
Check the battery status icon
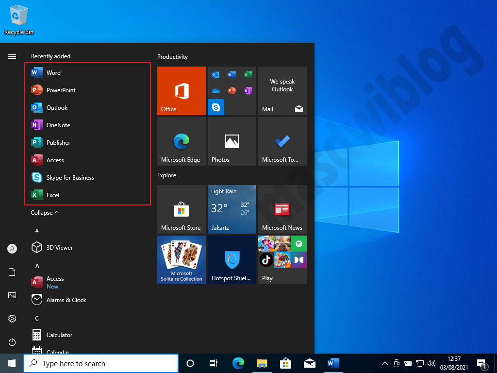(408, 363)
